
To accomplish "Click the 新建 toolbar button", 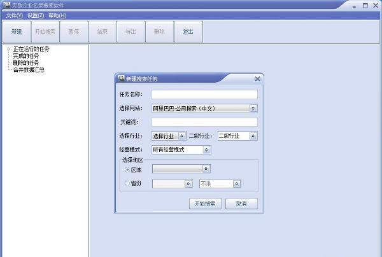I will [16, 31].
